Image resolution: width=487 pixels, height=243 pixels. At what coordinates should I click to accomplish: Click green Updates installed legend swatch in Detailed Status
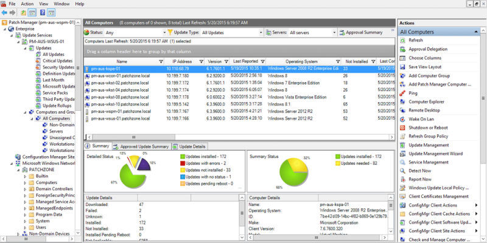(x=183, y=157)
